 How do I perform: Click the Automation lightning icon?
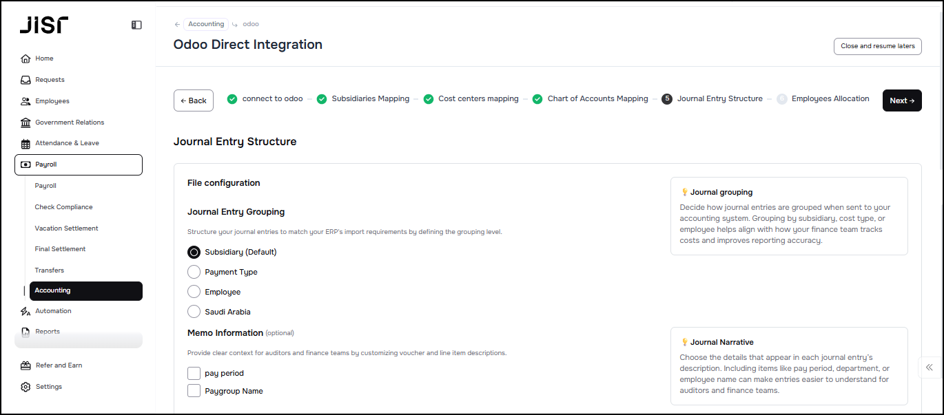[25, 311]
